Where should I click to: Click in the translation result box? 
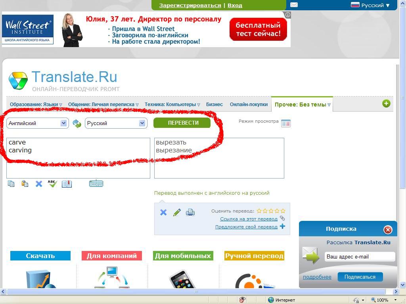pyautogui.click(x=219, y=158)
